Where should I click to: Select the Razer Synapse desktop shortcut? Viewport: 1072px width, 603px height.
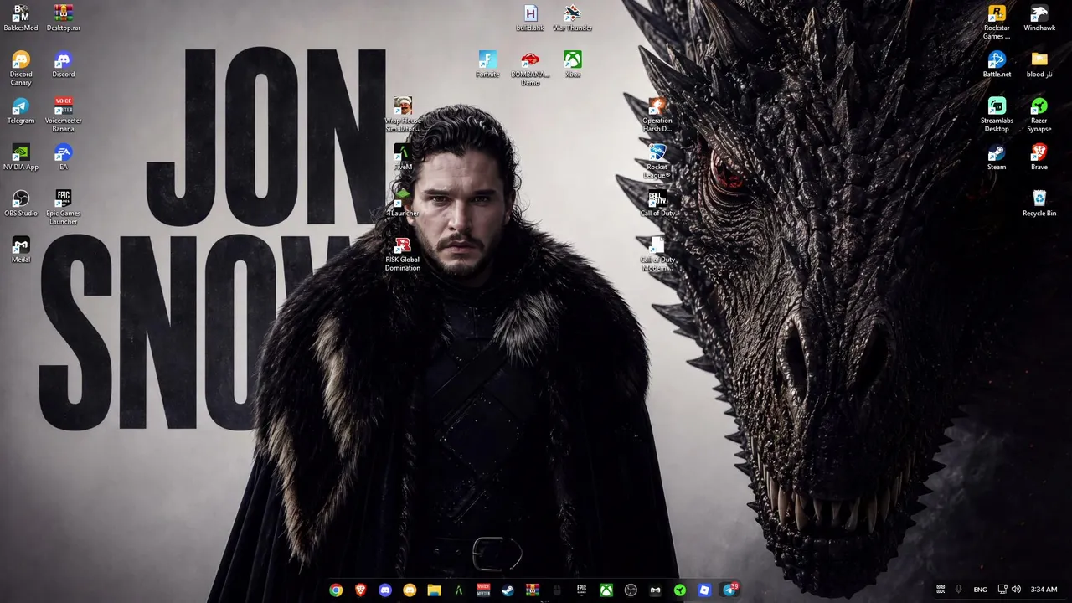pos(1039,115)
